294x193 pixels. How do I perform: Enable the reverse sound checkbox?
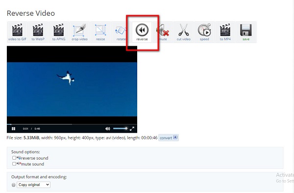pos(14,158)
